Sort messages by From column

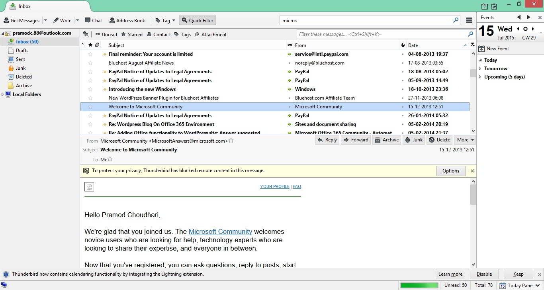tap(346, 45)
